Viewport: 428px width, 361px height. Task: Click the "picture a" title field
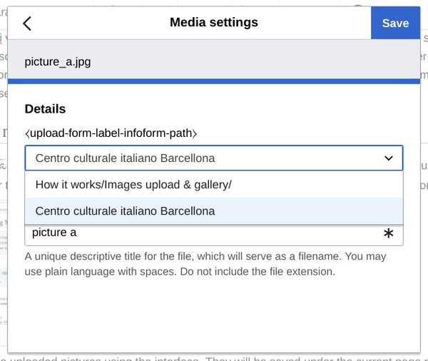point(200,233)
